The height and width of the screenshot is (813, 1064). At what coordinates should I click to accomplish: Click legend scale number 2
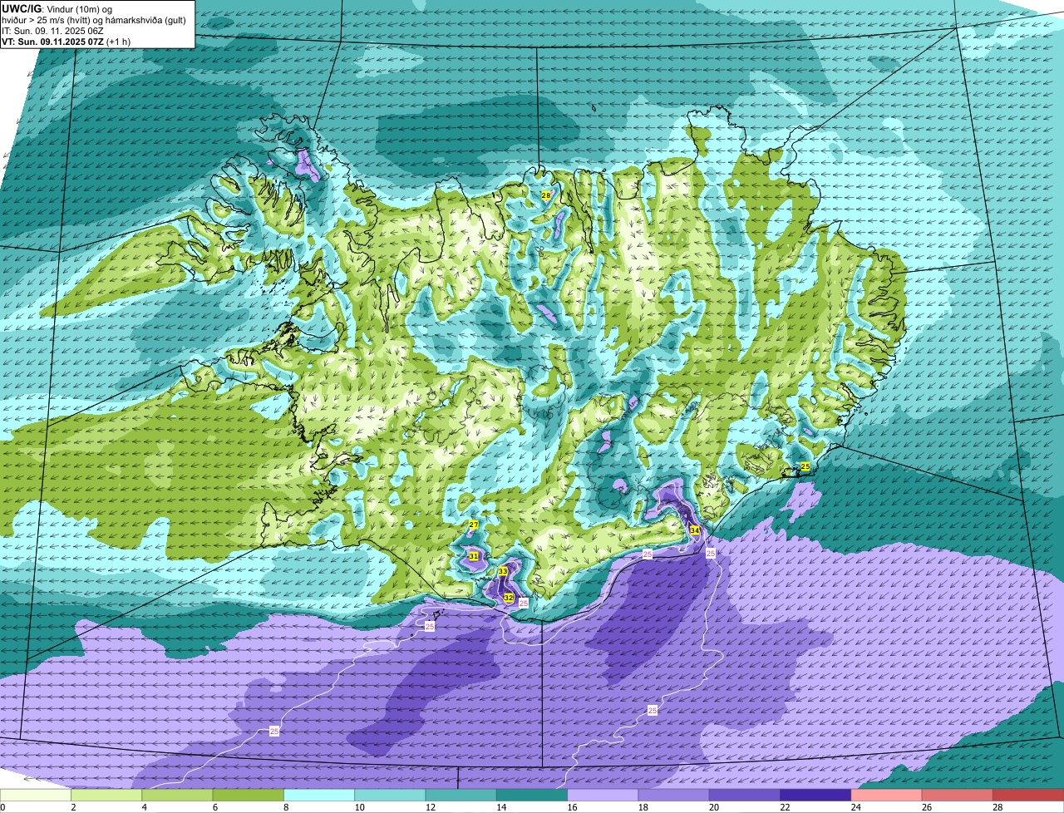pos(73,807)
